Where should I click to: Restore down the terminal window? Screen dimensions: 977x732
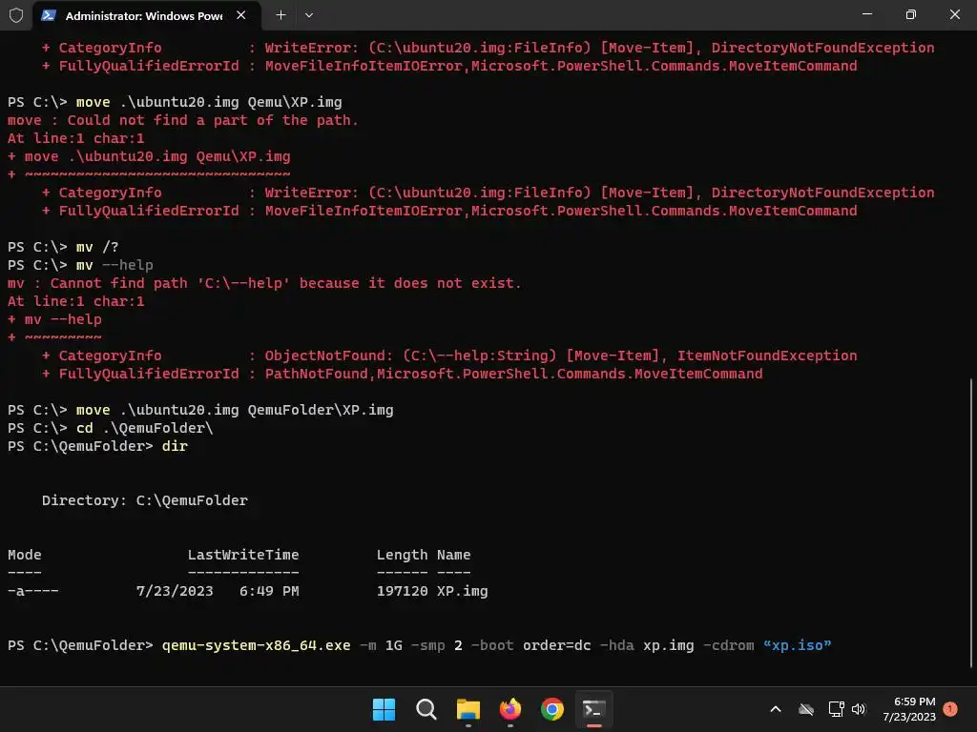(911, 14)
